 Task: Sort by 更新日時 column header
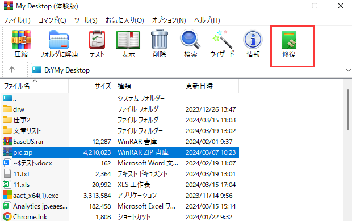click(x=210, y=86)
